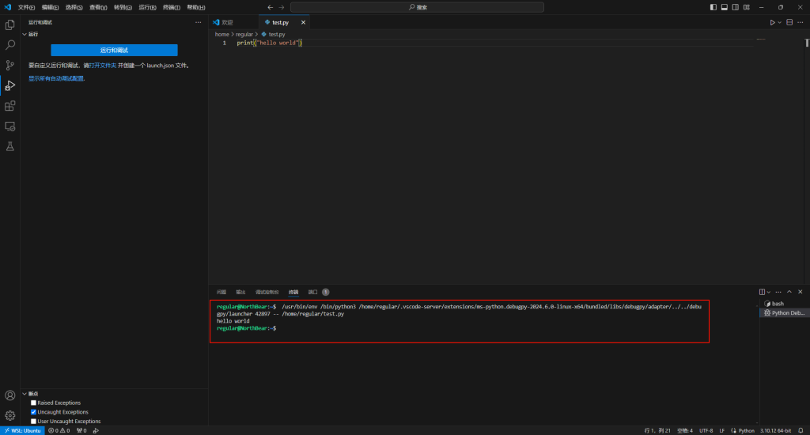Open the Source Control view
Viewport: 810px width, 435px height.
[10, 66]
